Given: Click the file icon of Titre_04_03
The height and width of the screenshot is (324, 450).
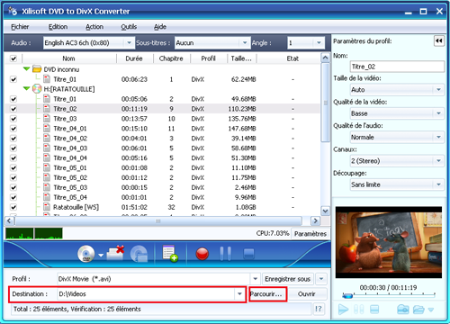Looking at the screenshot, I should point(47,148).
